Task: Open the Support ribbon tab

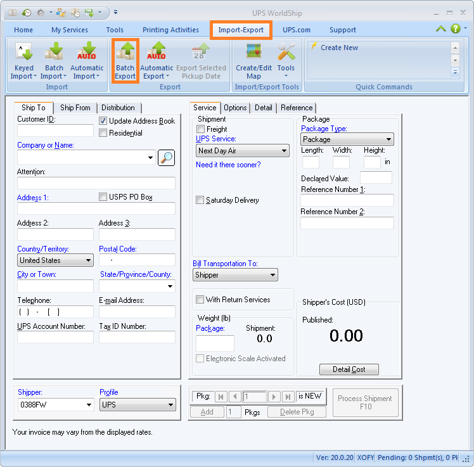Action: click(342, 30)
